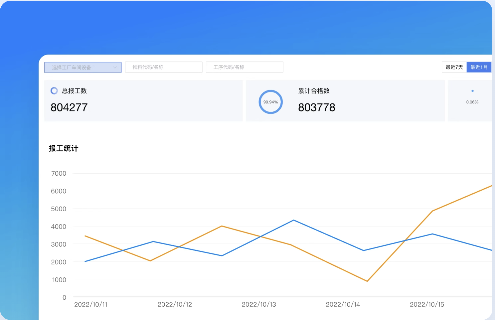
Task: Click the 2022/10/12 date label
Action: (x=175, y=304)
